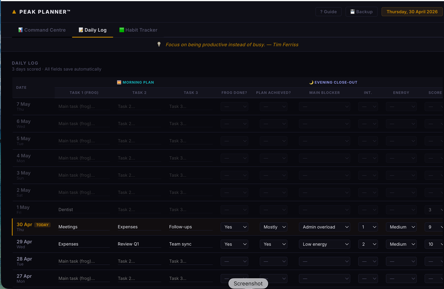The height and width of the screenshot is (289, 444).
Task: Click the DAILY LOG section heading
Action: [25, 63]
